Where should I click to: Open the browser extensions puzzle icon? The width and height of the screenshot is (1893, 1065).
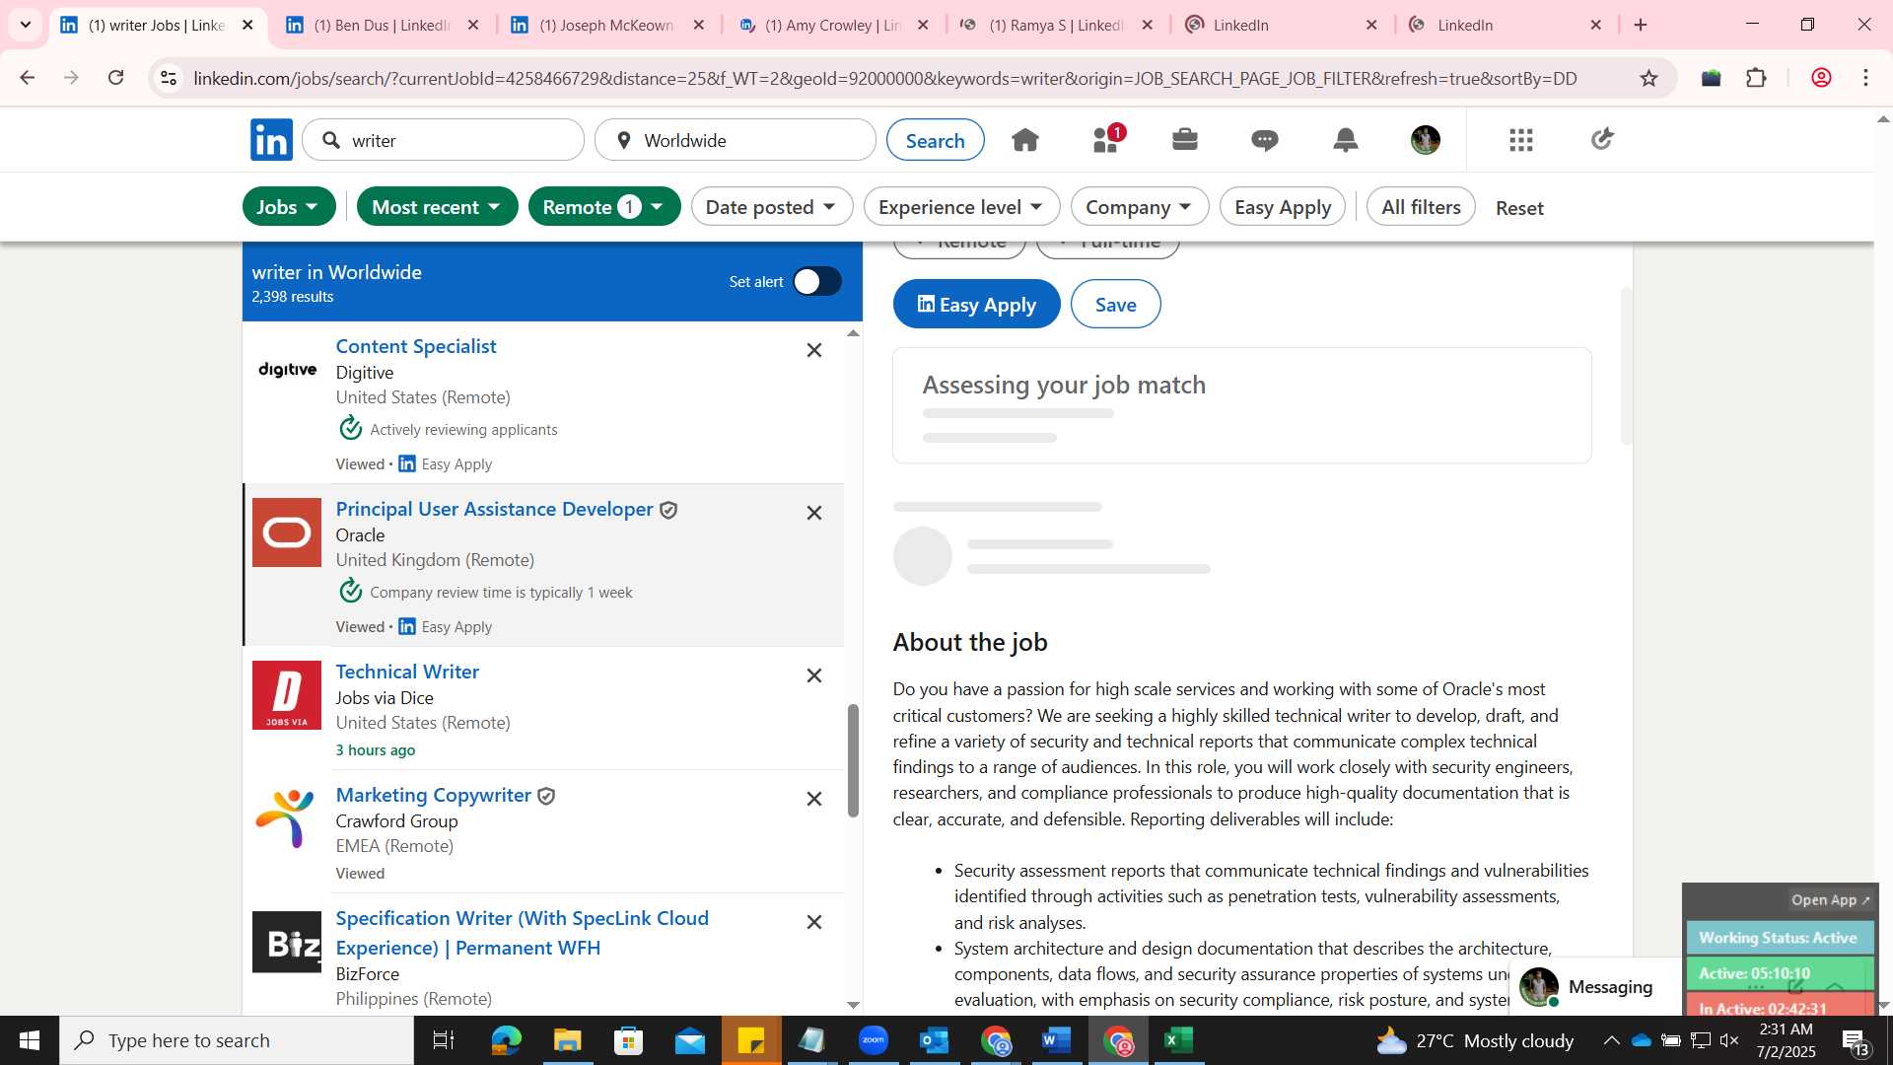(1757, 78)
